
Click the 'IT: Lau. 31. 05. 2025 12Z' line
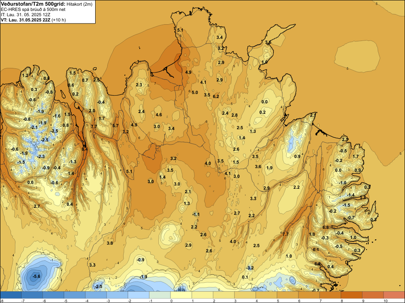[26, 15]
